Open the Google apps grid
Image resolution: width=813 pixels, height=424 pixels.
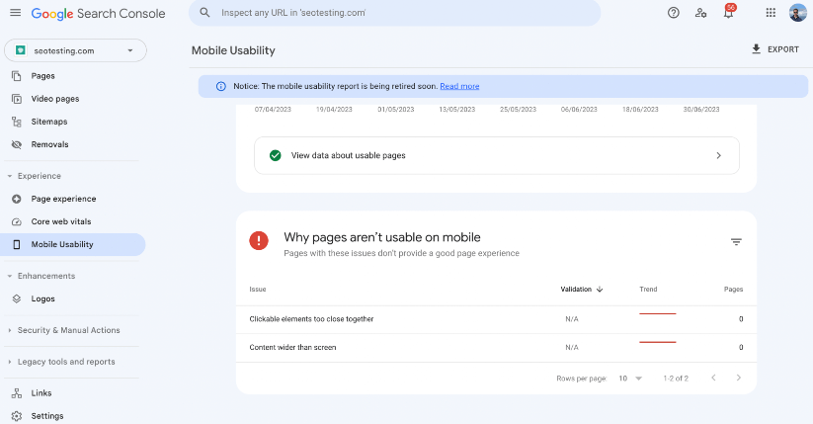point(771,13)
